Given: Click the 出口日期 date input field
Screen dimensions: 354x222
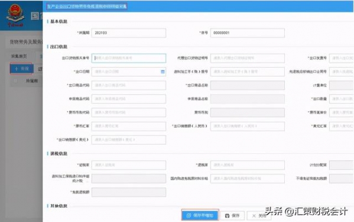Looking at the screenshot, I should 129,72.
